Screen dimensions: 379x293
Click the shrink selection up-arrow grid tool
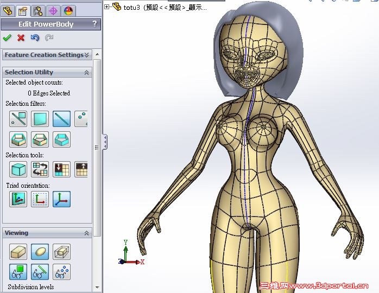pyautogui.click(x=81, y=169)
